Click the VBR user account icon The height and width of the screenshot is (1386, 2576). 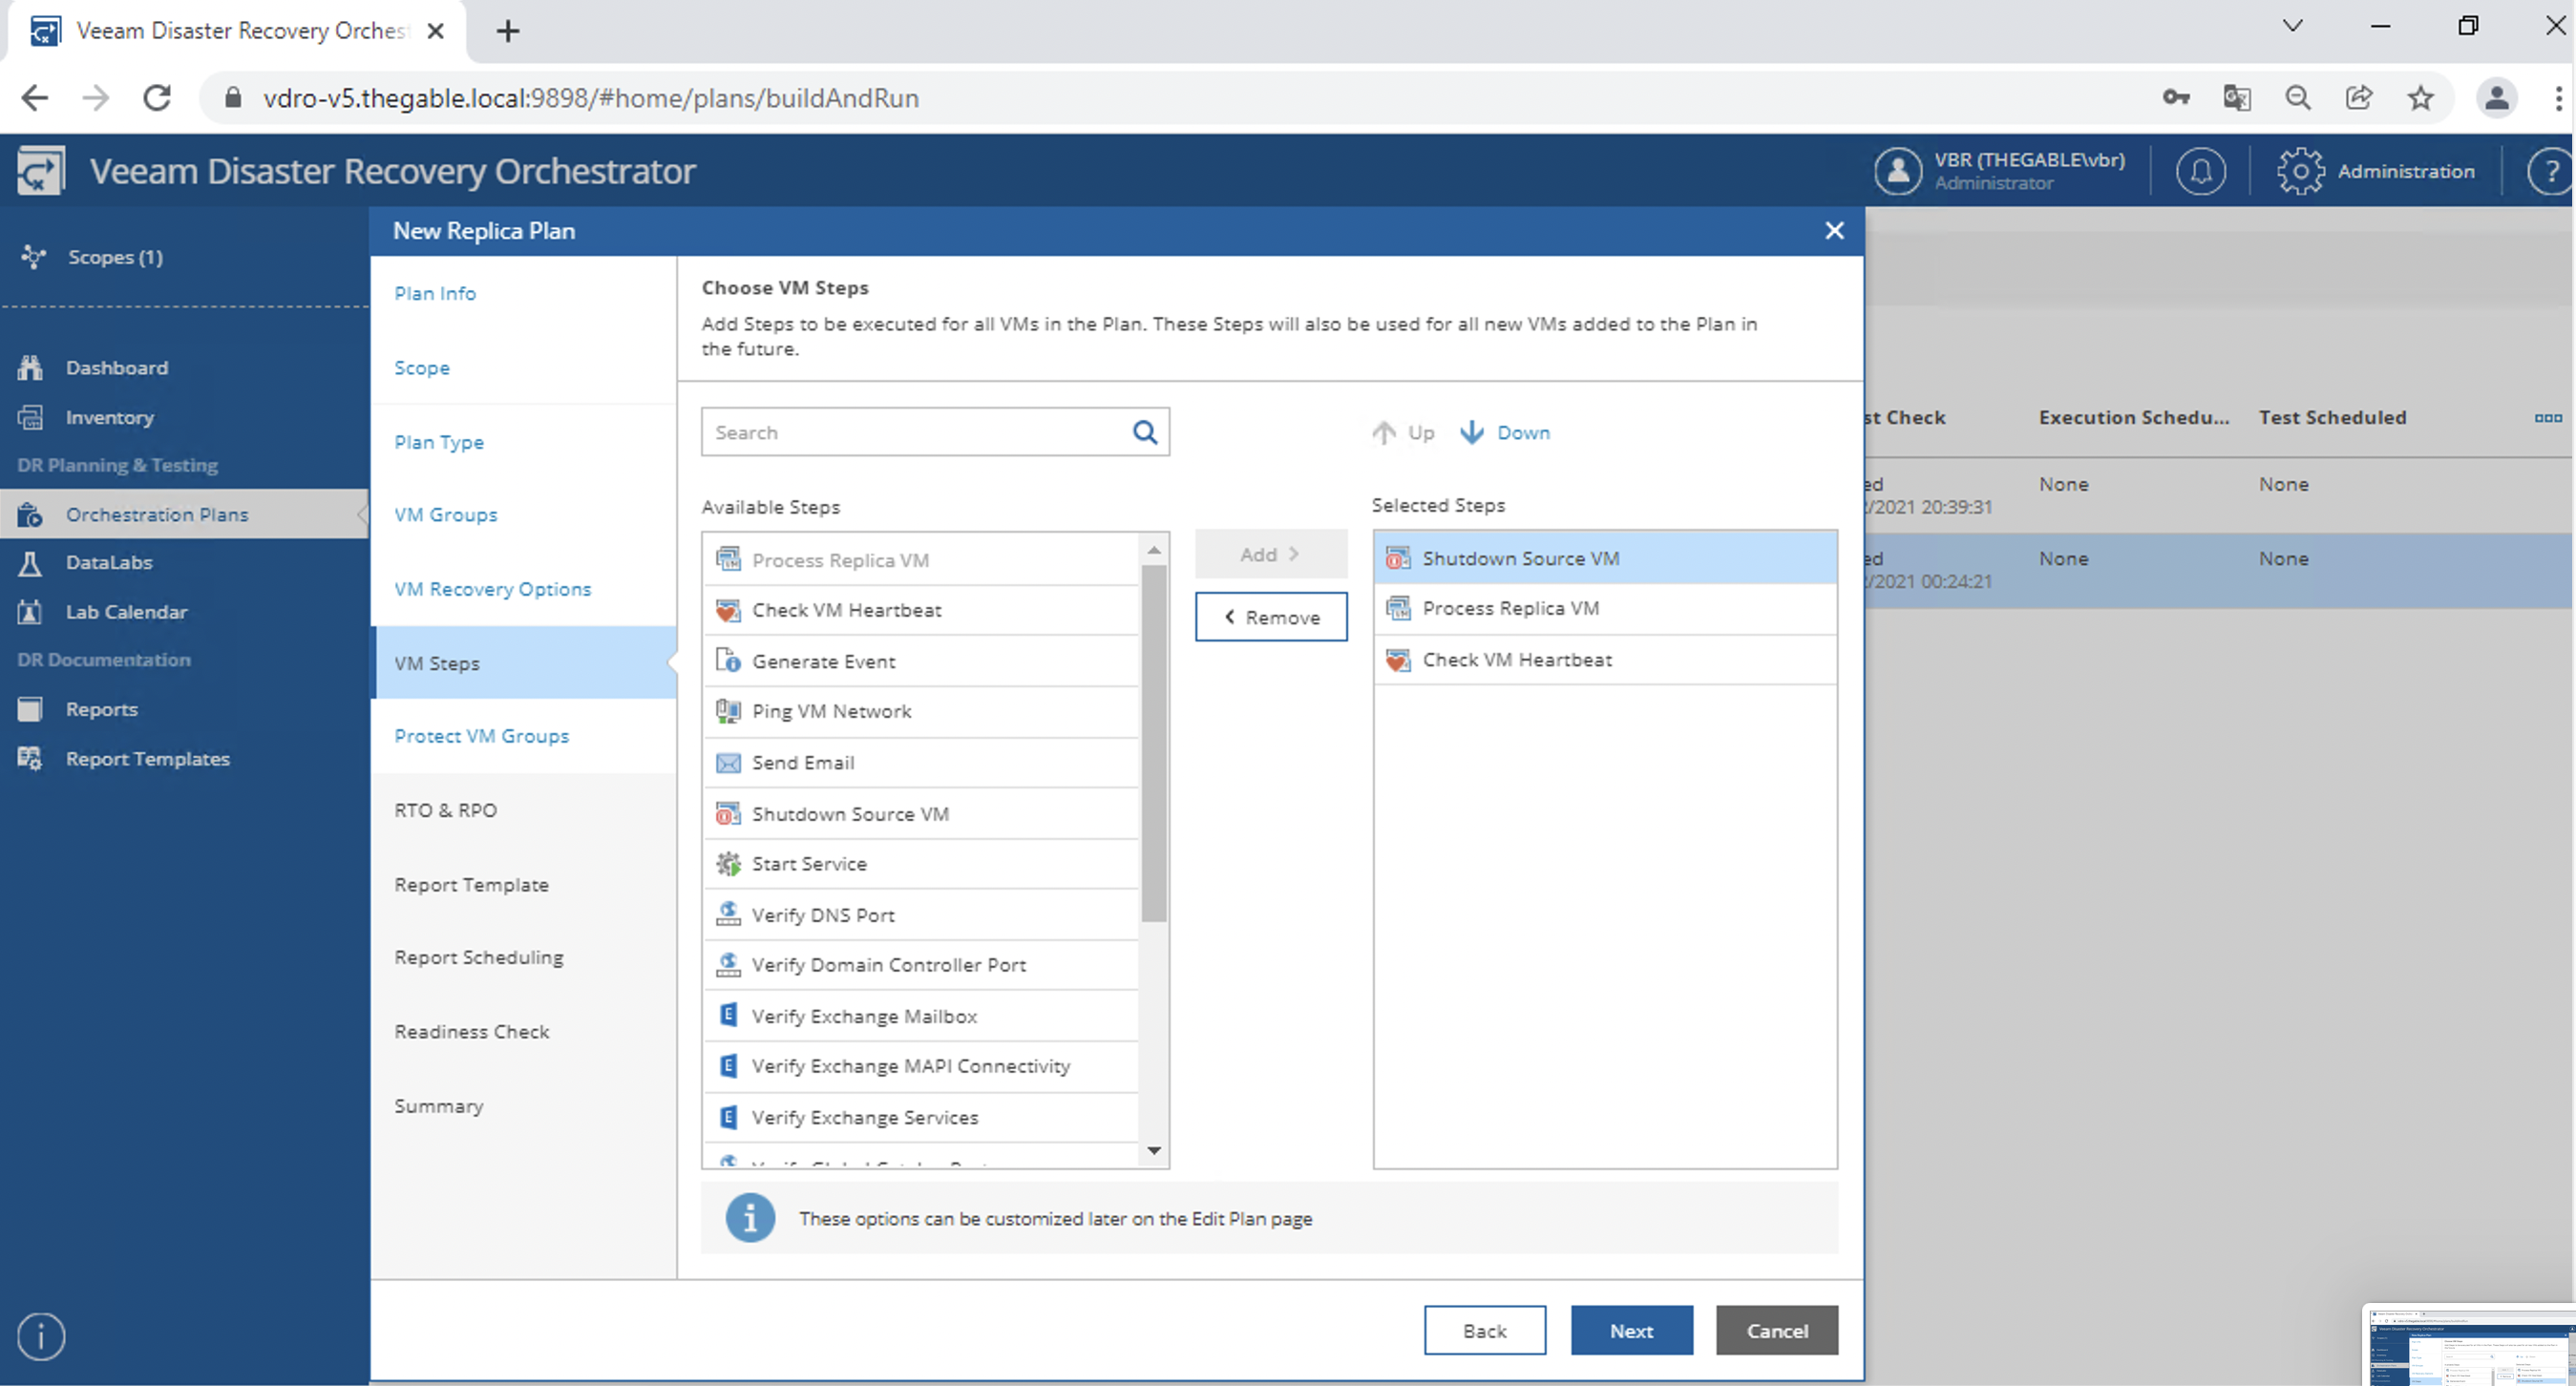tap(1897, 171)
